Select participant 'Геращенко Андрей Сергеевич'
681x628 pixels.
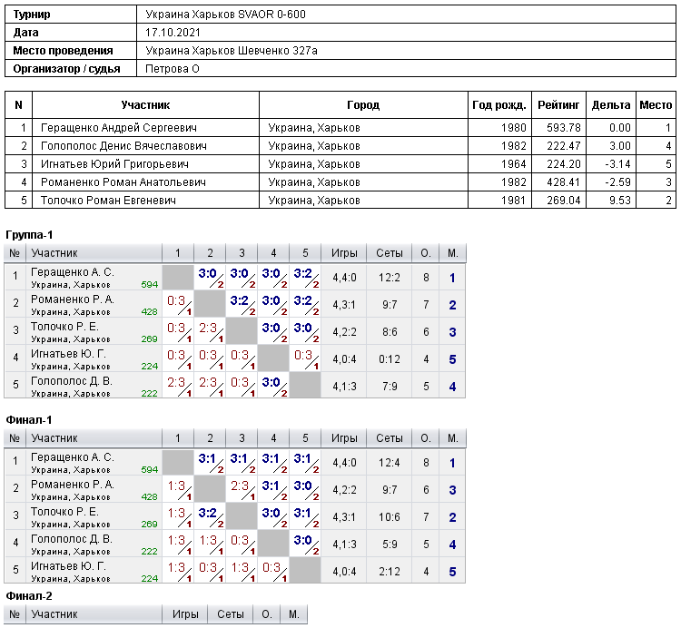[x=119, y=128]
